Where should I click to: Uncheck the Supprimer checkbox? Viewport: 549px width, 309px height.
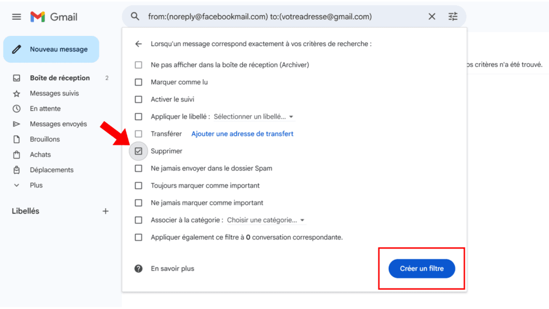(x=138, y=151)
